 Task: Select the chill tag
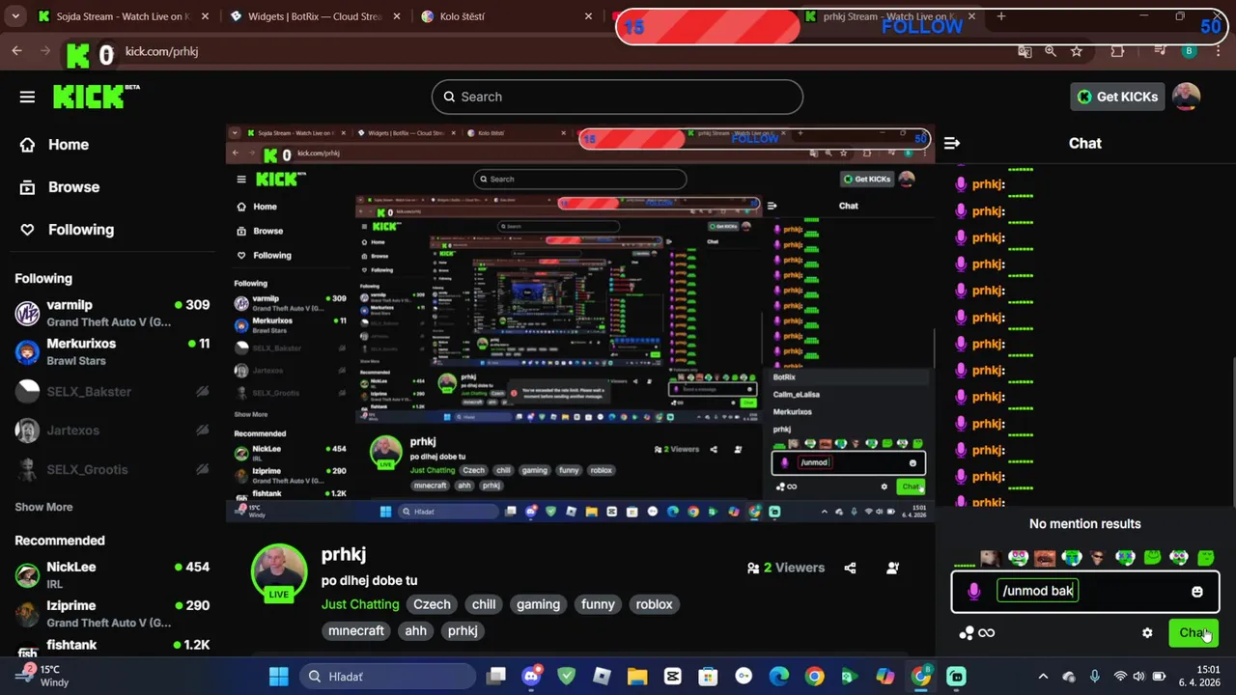484,604
